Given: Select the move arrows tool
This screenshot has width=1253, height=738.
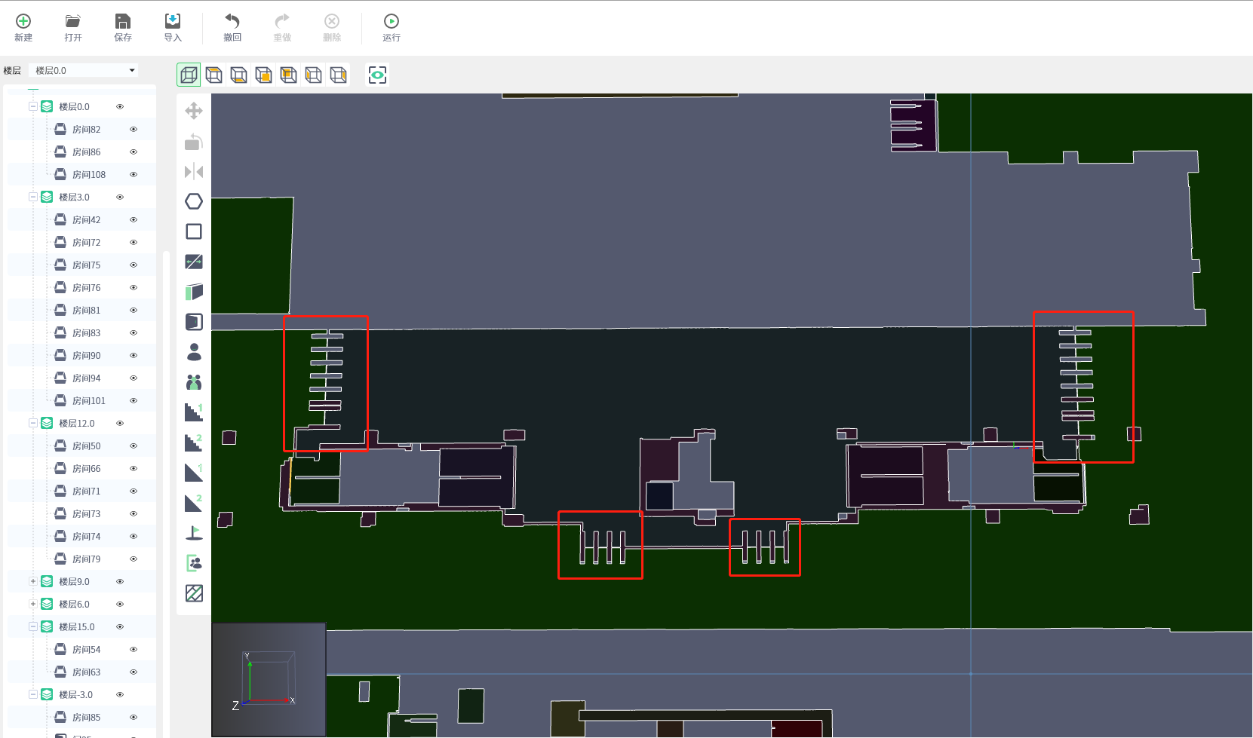Looking at the screenshot, I should click(x=194, y=111).
